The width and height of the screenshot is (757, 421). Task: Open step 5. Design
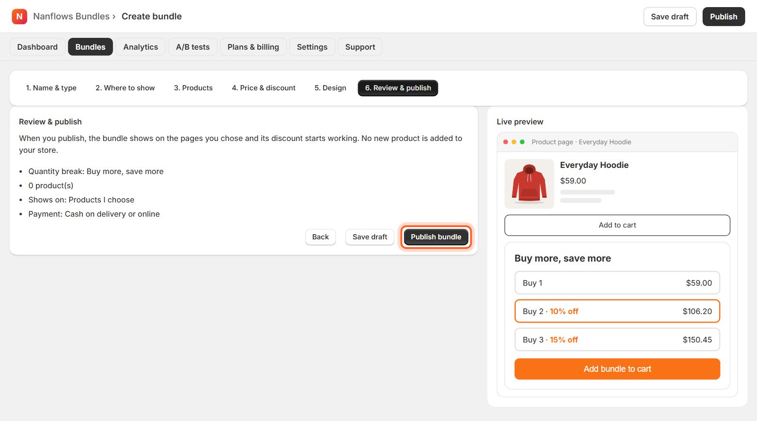330,88
